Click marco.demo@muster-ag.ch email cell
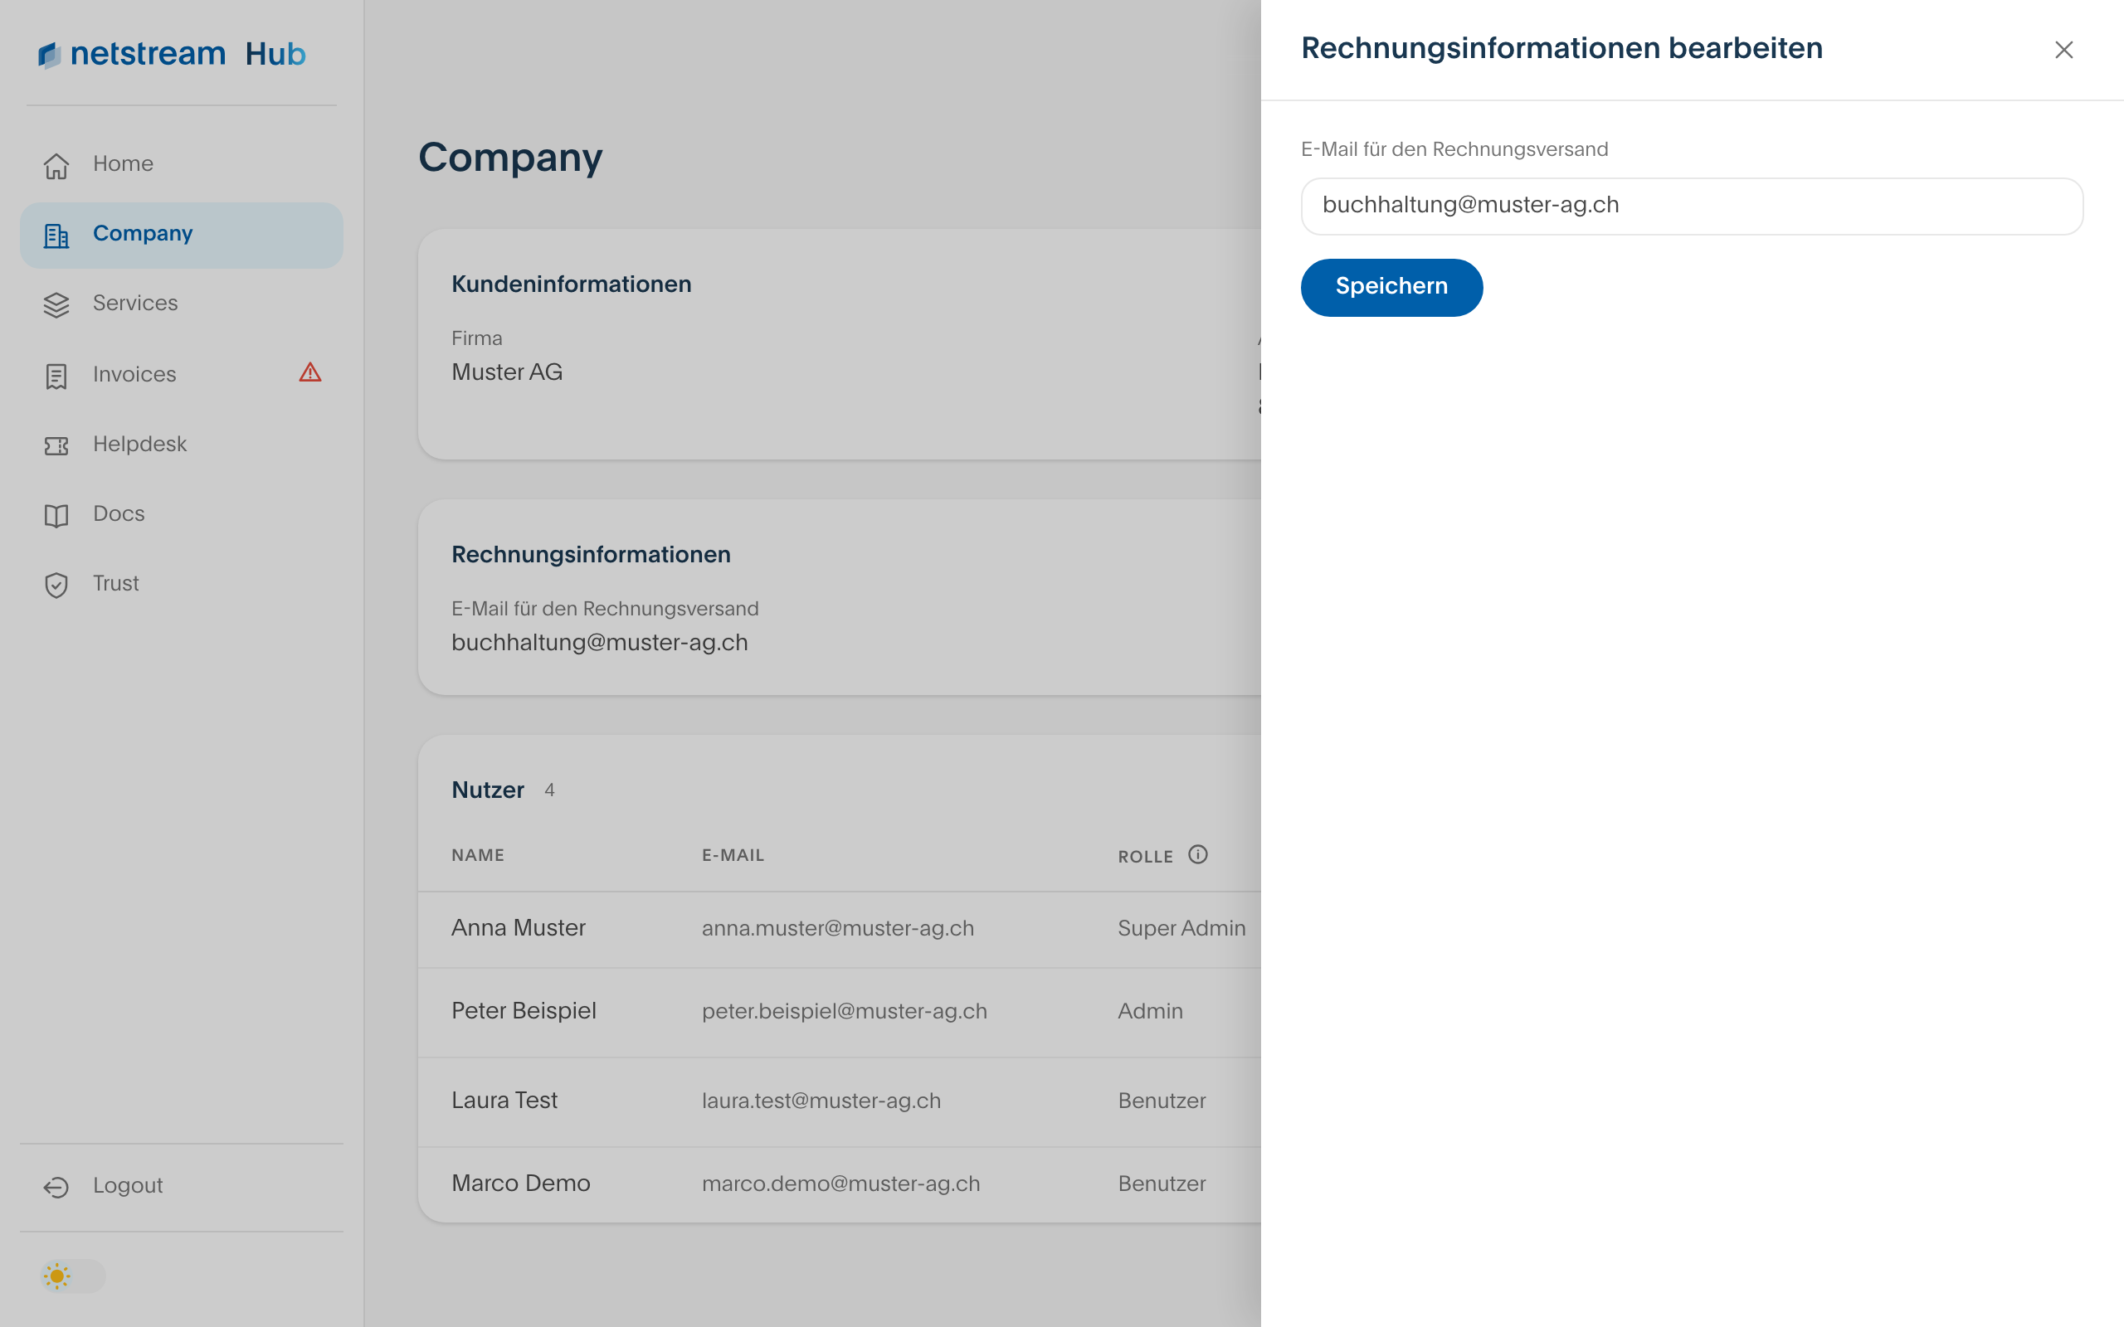The width and height of the screenshot is (2124, 1327). point(840,1184)
